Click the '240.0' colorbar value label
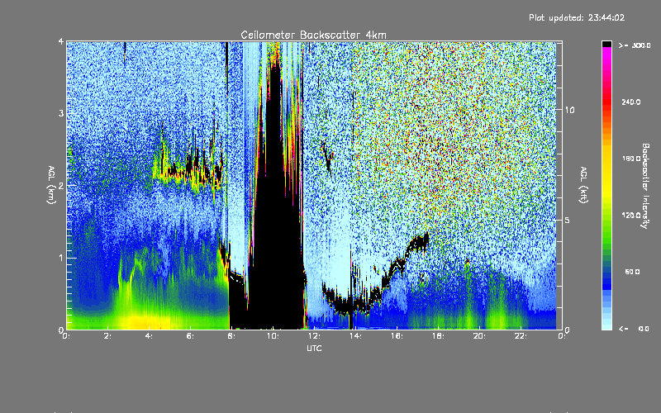Image resolution: width=661 pixels, height=413 pixels. [631, 102]
